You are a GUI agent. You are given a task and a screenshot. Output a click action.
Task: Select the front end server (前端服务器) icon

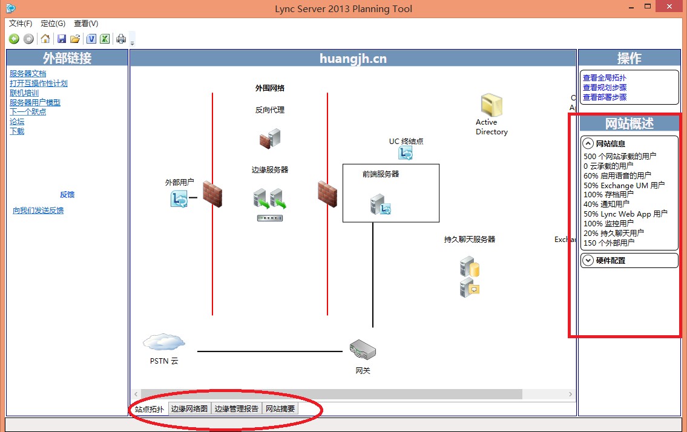pyautogui.click(x=381, y=205)
